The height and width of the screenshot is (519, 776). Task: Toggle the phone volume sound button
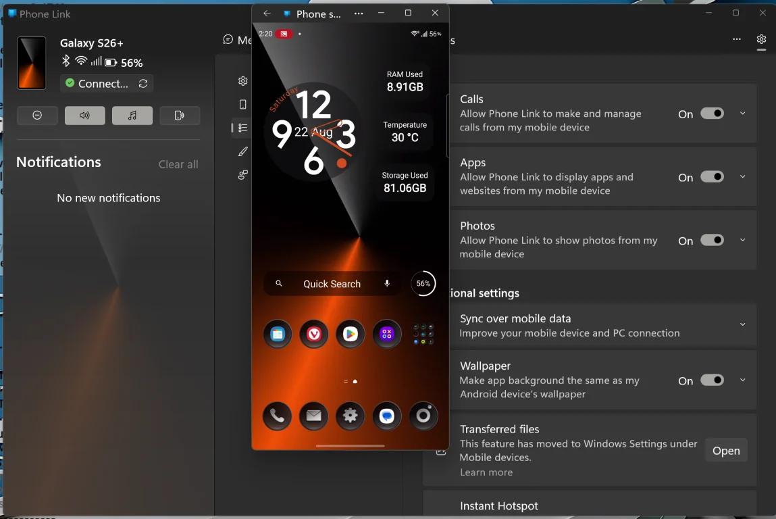[x=84, y=116]
